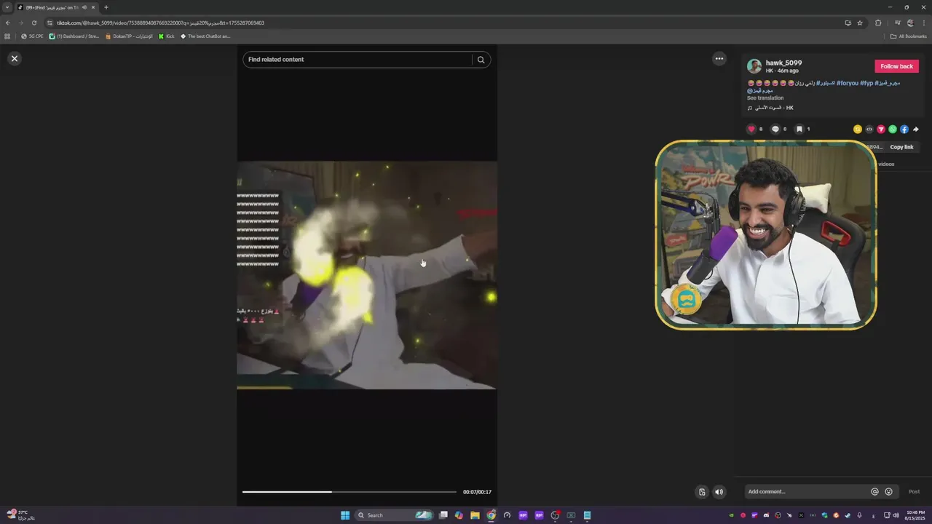Open the Chrome three-dot menu
Screen dimensions: 932x524
923,23
